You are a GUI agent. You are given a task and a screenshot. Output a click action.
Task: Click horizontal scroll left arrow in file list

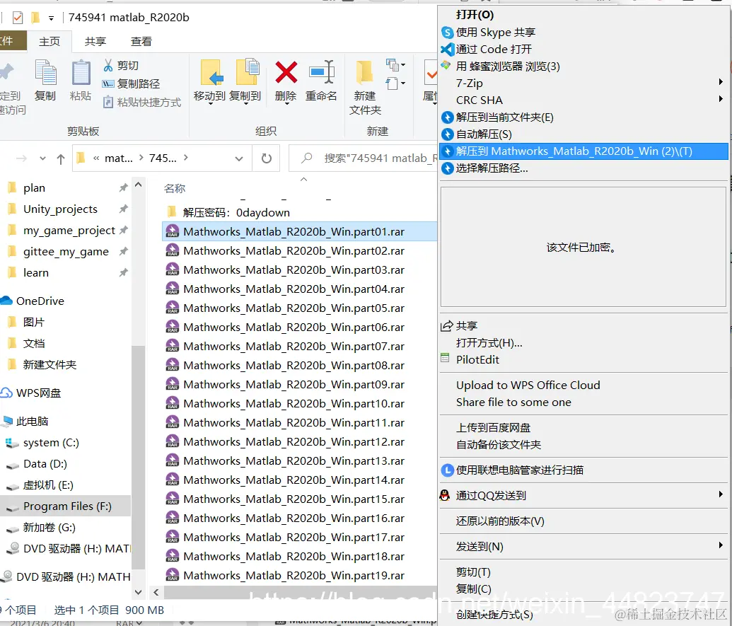tap(156, 592)
